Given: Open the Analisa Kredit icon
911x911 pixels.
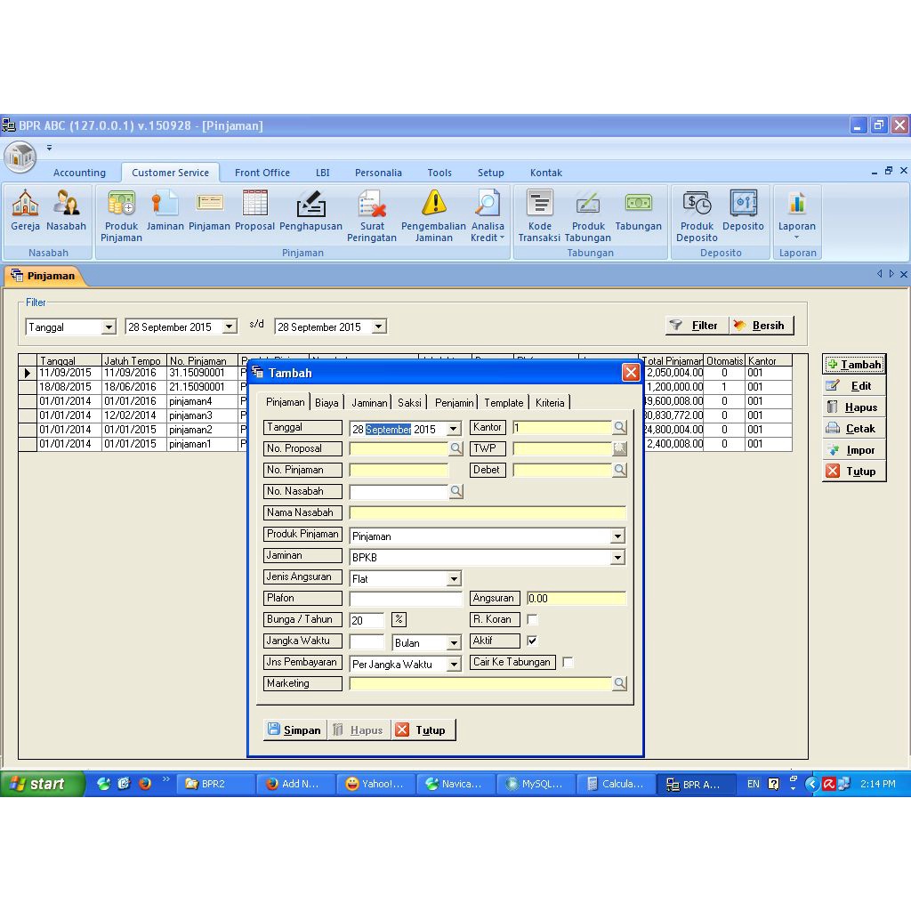Looking at the screenshot, I should click(488, 215).
